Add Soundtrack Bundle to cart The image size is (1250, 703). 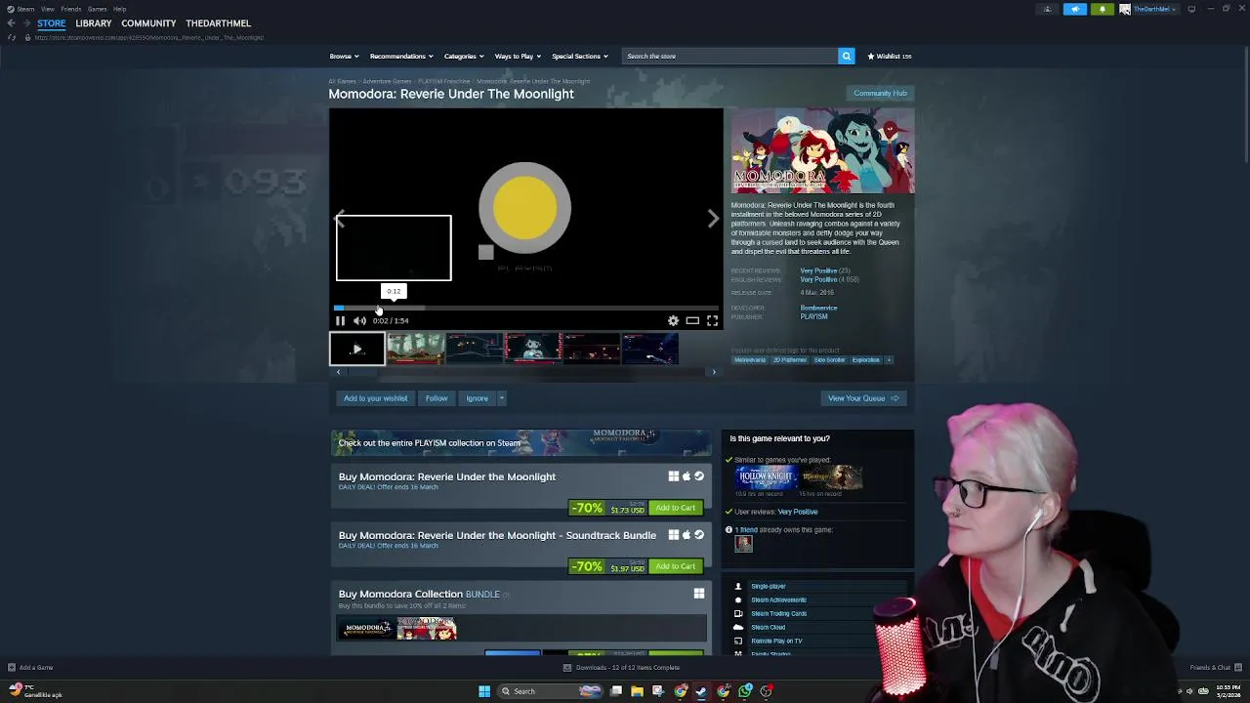pyautogui.click(x=676, y=566)
